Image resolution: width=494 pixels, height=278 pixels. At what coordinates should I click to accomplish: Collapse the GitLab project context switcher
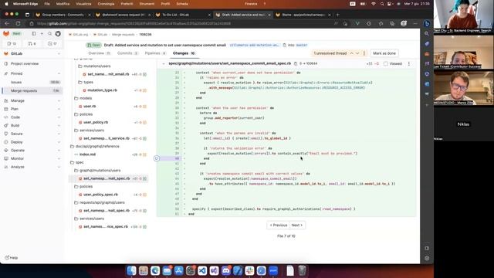coord(59,53)
